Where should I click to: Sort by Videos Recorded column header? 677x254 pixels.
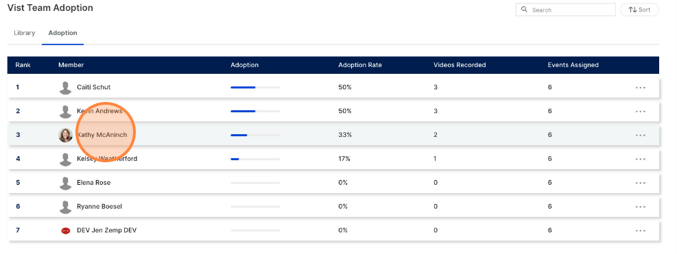pos(460,65)
